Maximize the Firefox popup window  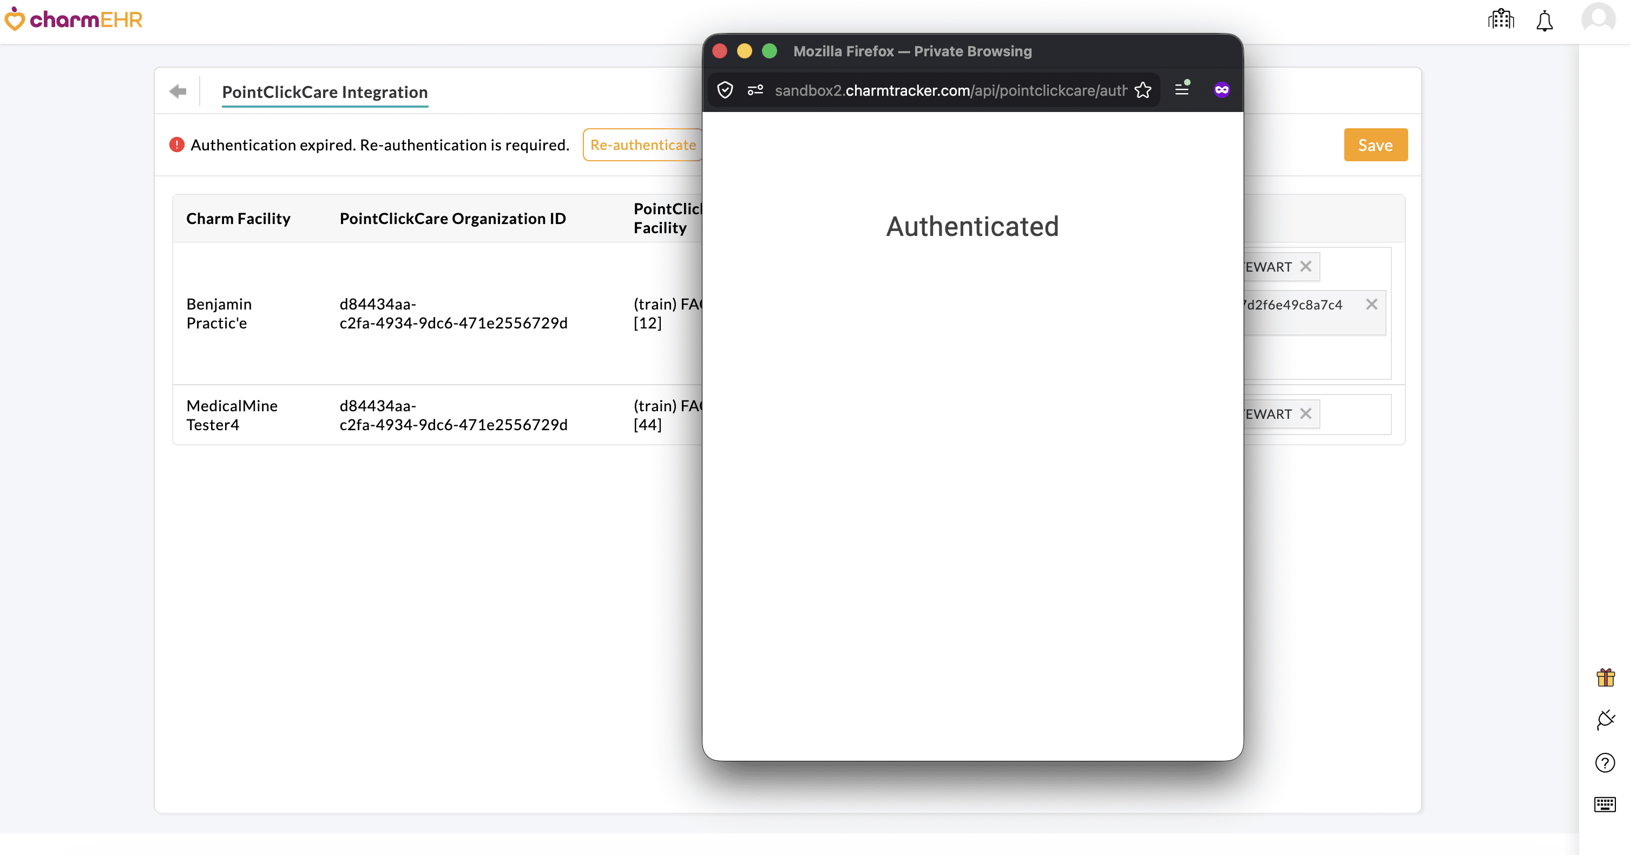770,51
